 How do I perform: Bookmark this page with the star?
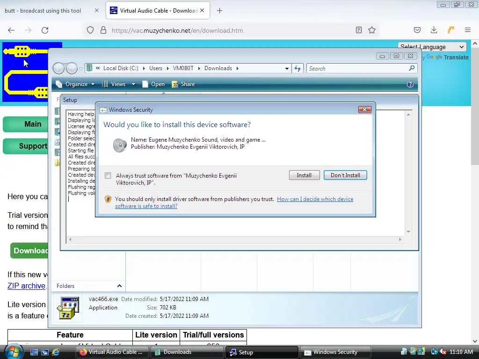372,30
